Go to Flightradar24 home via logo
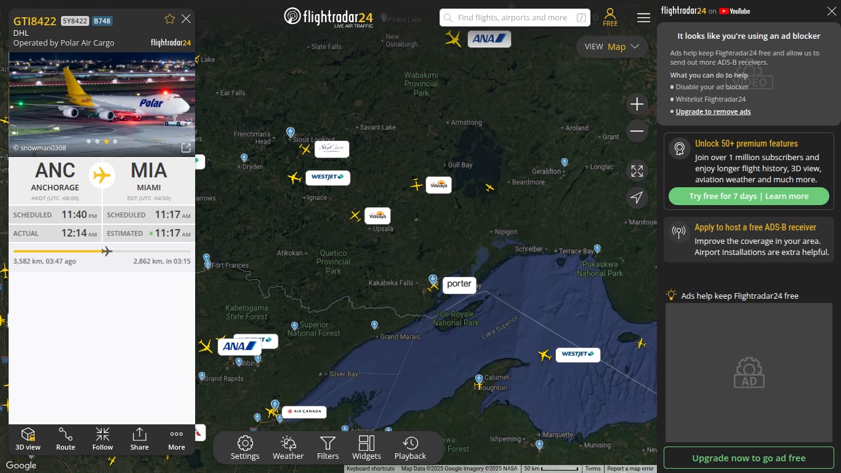The image size is (841, 473). [328, 17]
